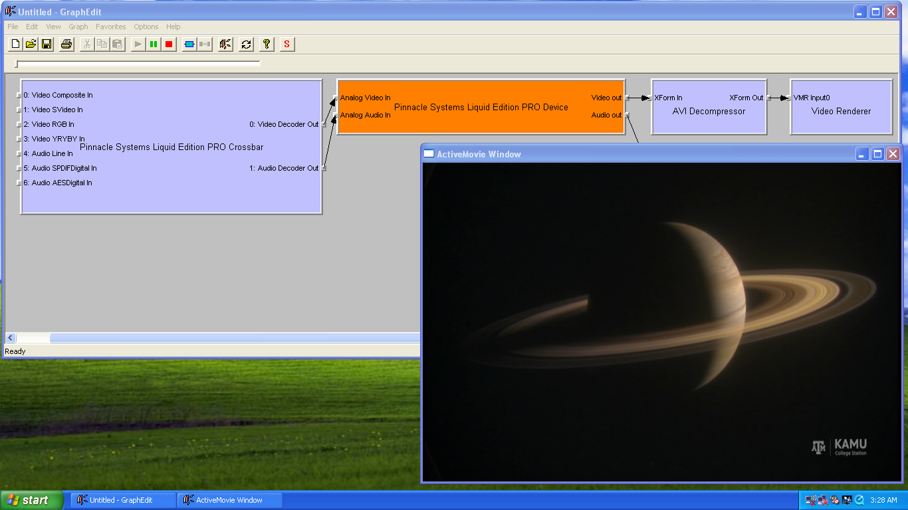Click the wireless network tray icon

tap(811, 500)
